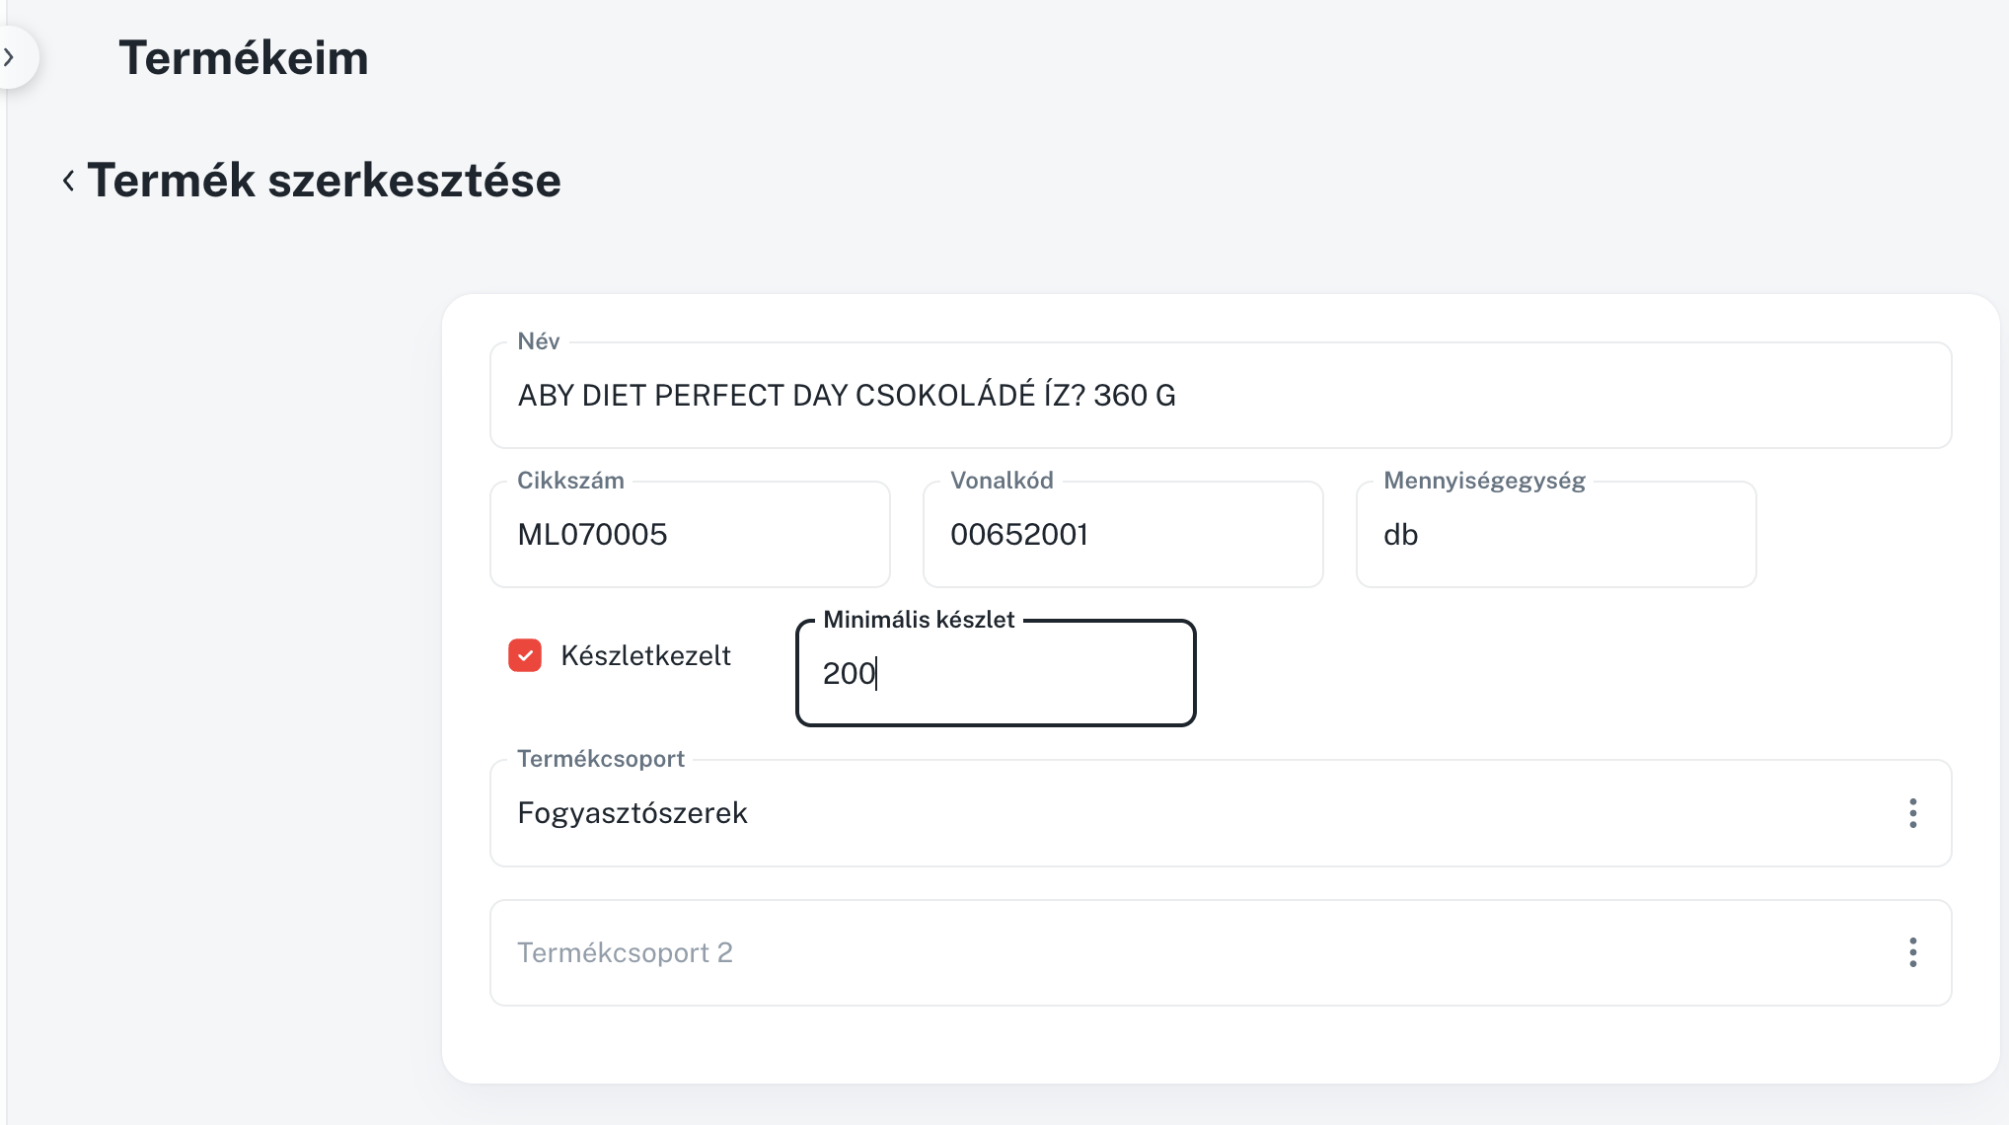The image size is (2009, 1125).
Task: Click the Mennyiségegység field containing db
Action: coord(1556,535)
